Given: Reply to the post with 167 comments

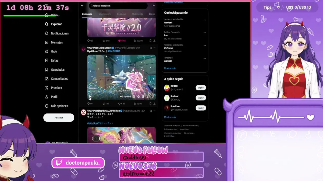Looking at the screenshot, I should pos(90,40).
